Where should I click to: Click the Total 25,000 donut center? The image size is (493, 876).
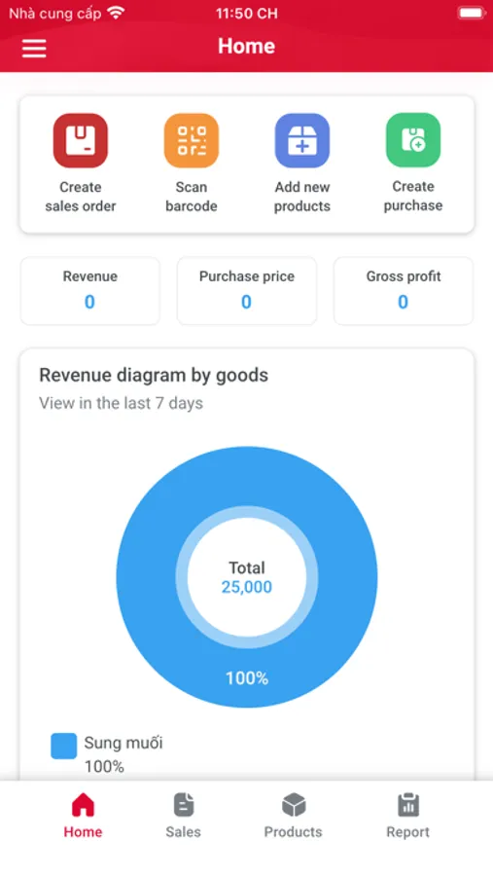[x=247, y=577]
